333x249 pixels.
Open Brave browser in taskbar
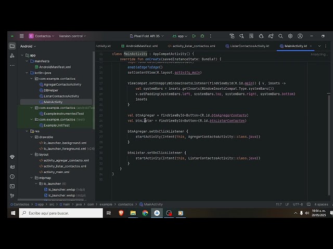[121, 213]
